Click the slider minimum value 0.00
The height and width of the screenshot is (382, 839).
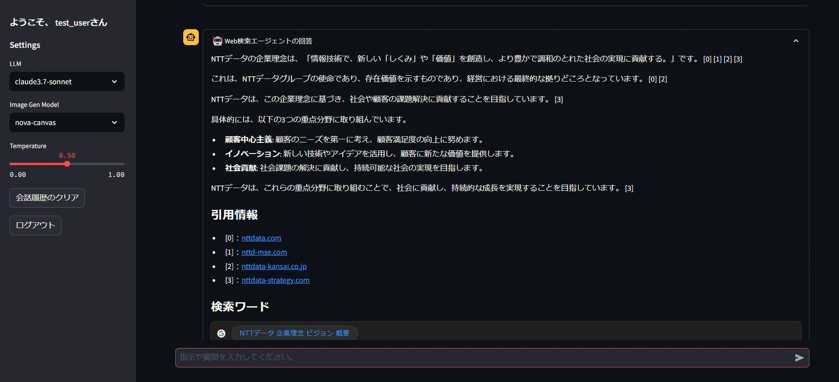(18, 175)
